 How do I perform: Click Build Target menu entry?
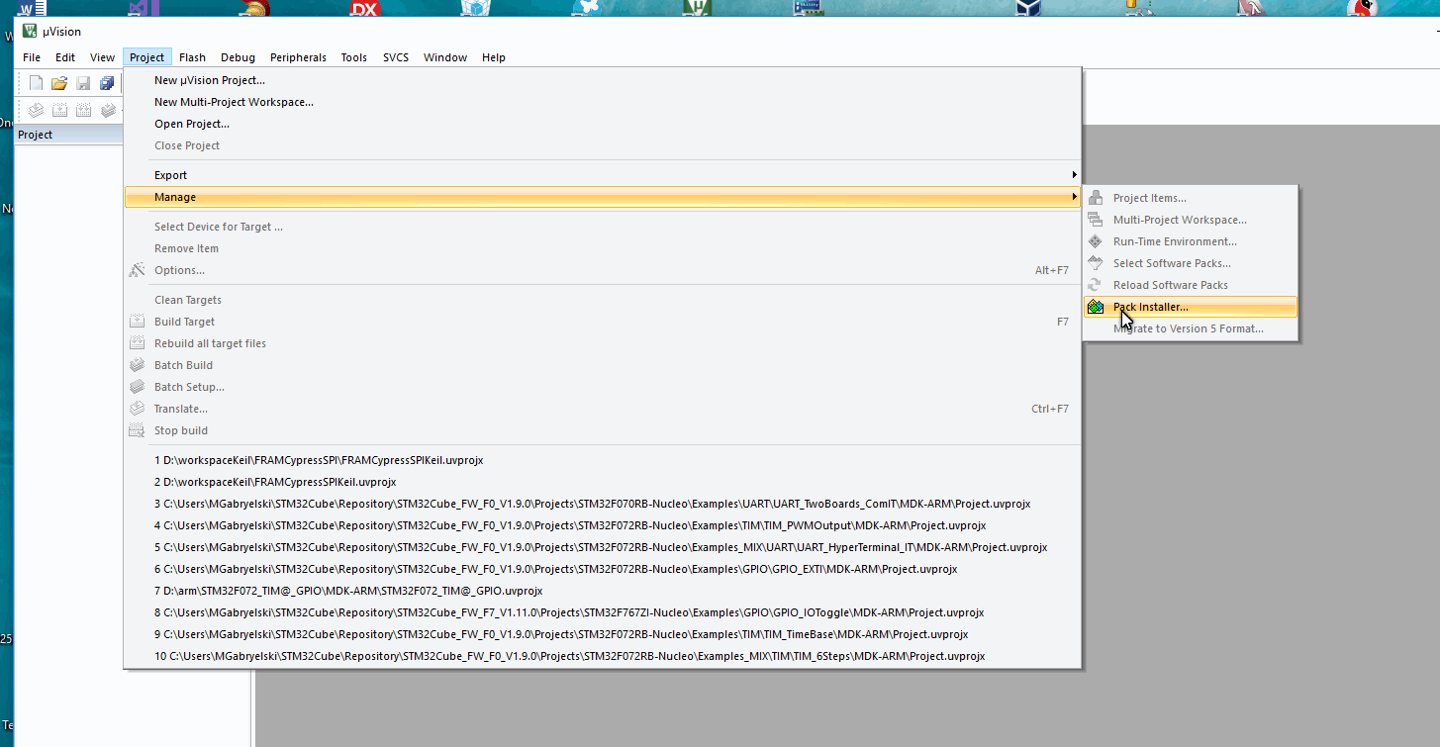pyautogui.click(x=602, y=322)
